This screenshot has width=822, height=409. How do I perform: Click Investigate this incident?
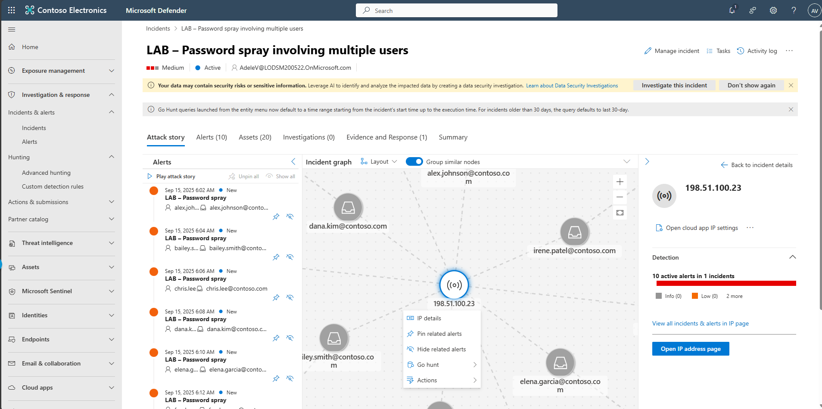coord(674,85)
